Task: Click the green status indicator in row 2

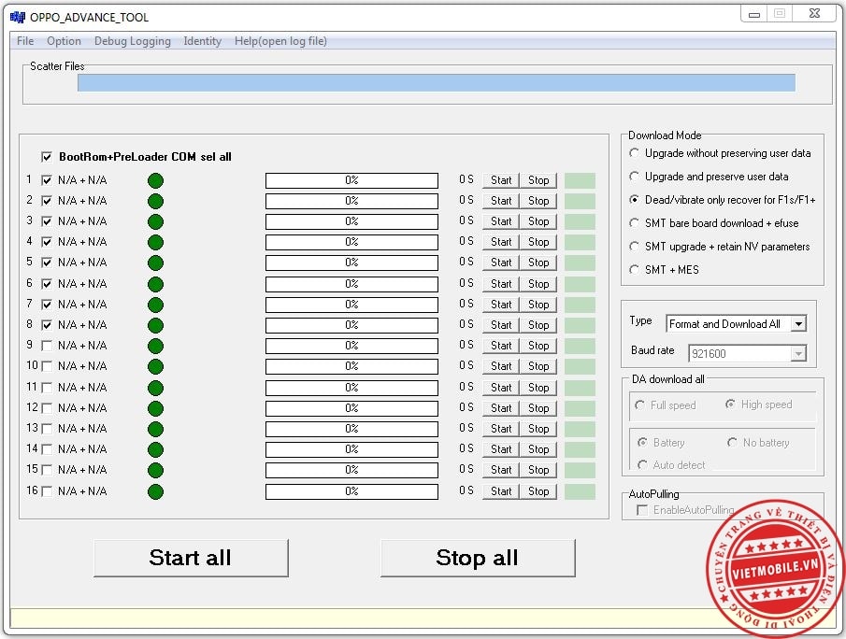Action: (x=155, y=201)
